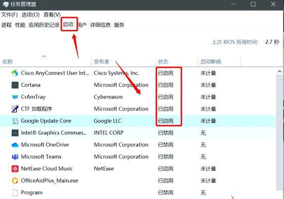The image size is (284, 199).
Task: Sort by the 状态 column header
Action: coord(163,62)
